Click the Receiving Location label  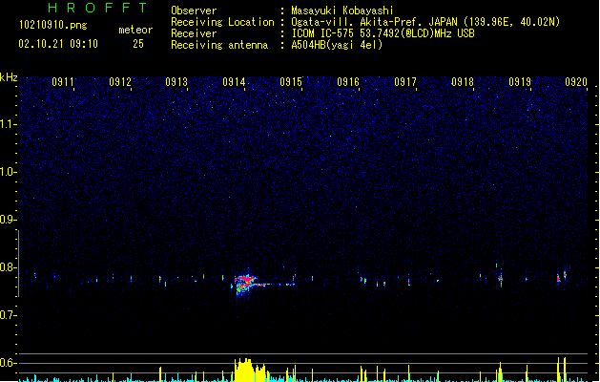222,22
